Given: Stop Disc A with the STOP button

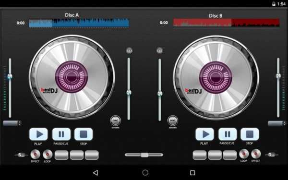Looking at the screenshot, I should click(x=84, y=134).
